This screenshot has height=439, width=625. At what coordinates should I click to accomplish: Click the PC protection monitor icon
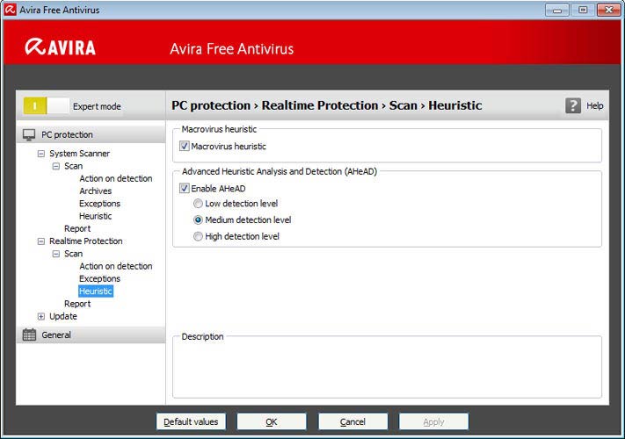coord(29,134)
